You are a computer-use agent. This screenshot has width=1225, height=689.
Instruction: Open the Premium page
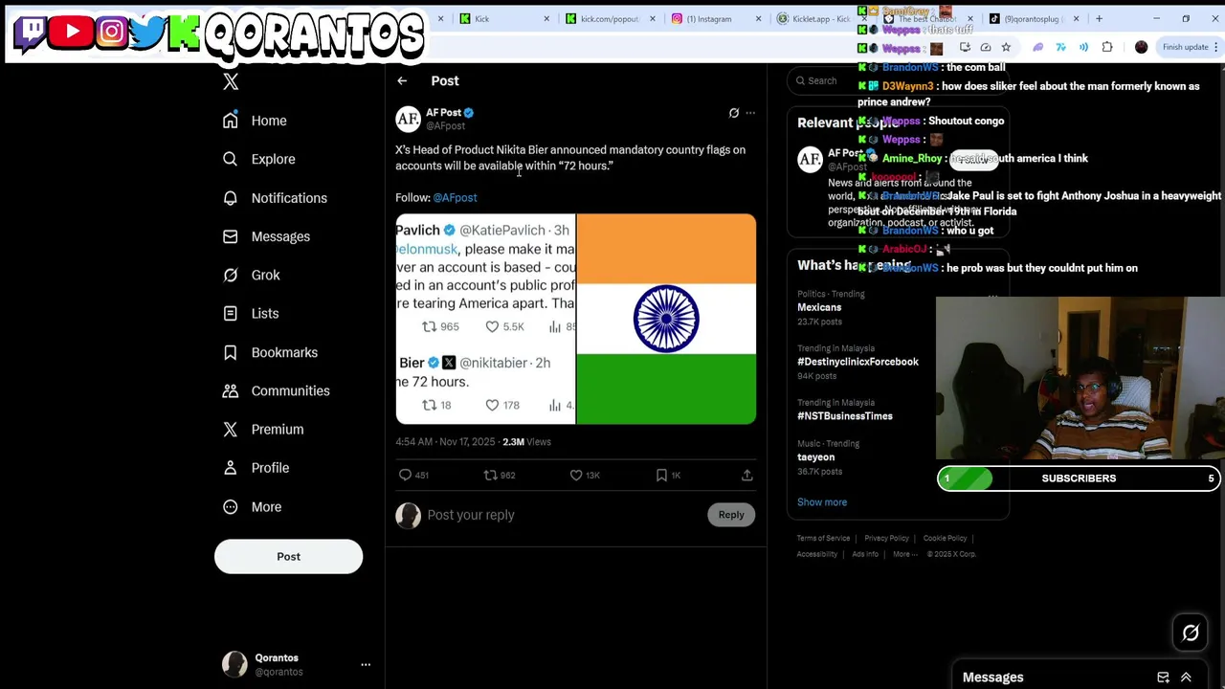click(262, 429)
